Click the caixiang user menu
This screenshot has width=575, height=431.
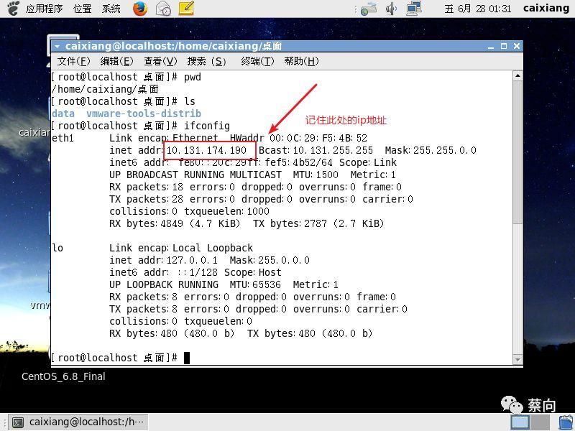click(546, 8)
